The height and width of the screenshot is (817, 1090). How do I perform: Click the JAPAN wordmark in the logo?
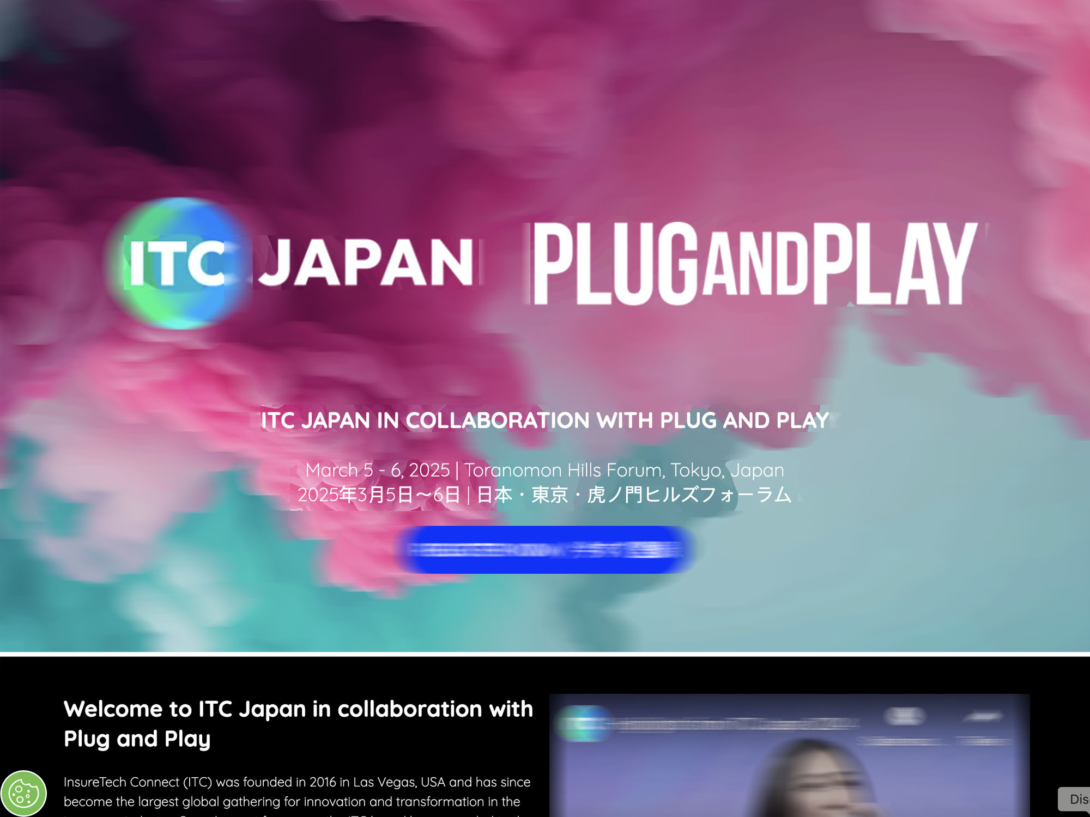coord(366,263)
